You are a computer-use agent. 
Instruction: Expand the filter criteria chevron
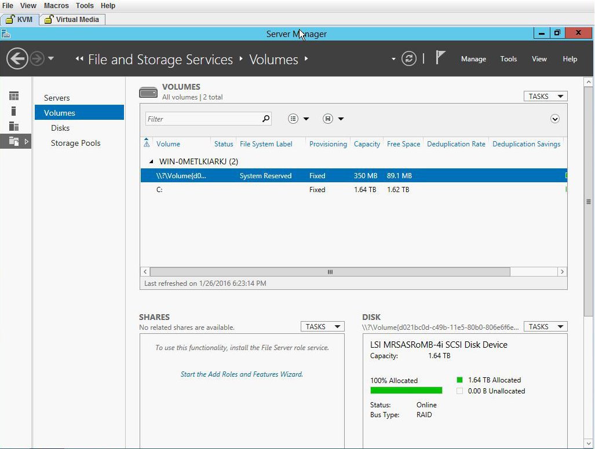pyautogui.click(x=555, y=119)
